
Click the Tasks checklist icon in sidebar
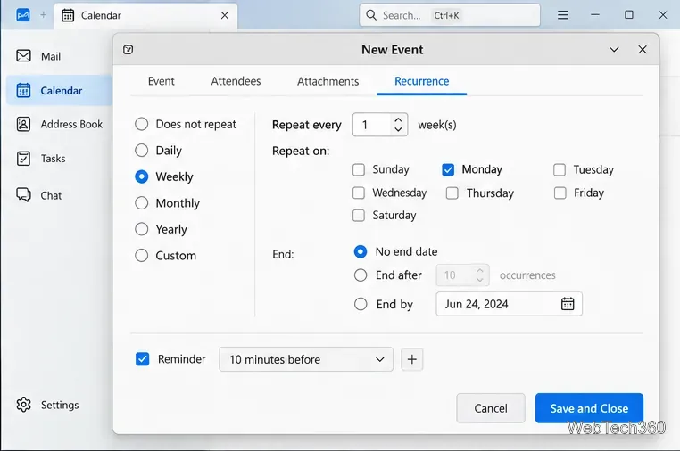[x=23, y=159]
